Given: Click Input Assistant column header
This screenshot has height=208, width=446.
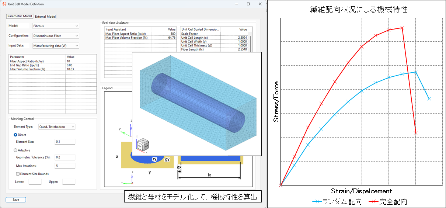Looking at the screenshot, I should pyautogui.click(x=128, y=29).
